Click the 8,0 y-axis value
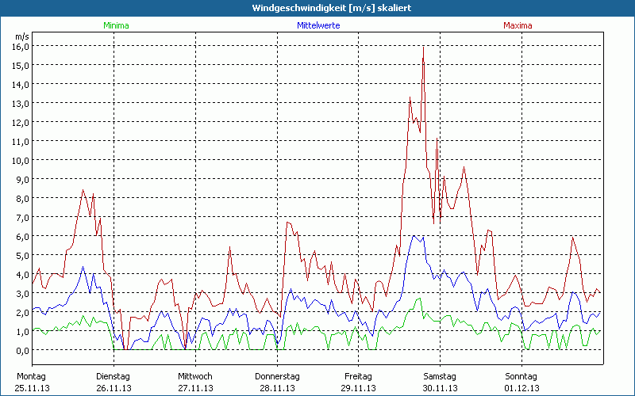635x396 pixels. click(24, 199)
